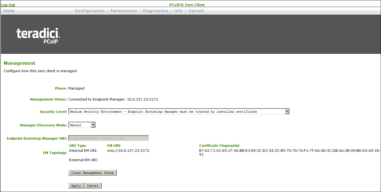This screenshot has width=381, height=192.
Task: Select the wss://10.0.157.23:5172 EM URI text
Action: pos(128,150)
